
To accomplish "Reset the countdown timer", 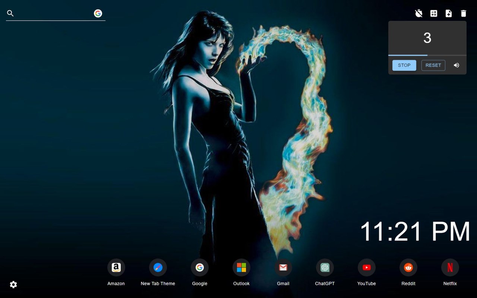I will pos(433,65).
